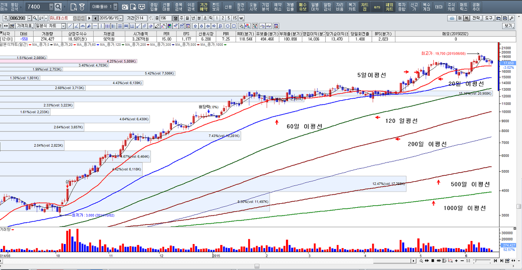Click the stock code search key icon
Viewport: 522px width, 270px height.
pos(35,18)
